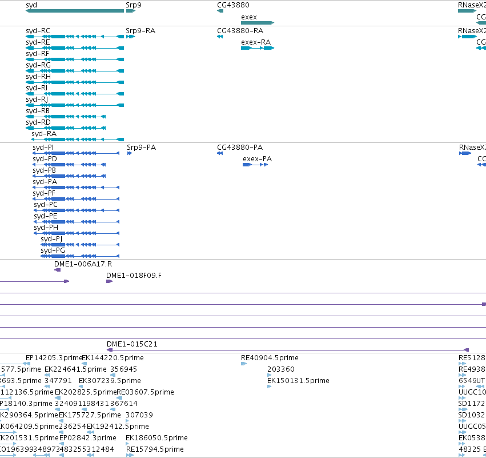Click the exex-PA coding sequence glyph
The width and height of the screenshot is (486, 458).
[255, 165]
